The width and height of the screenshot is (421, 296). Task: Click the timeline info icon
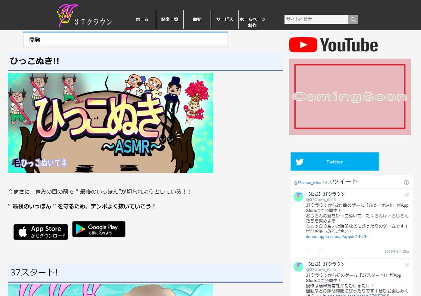pyautogui.click(x=407, y=182)
